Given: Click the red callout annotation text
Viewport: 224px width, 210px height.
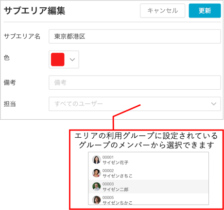Looking at the screenshot, I should point(146,140).
